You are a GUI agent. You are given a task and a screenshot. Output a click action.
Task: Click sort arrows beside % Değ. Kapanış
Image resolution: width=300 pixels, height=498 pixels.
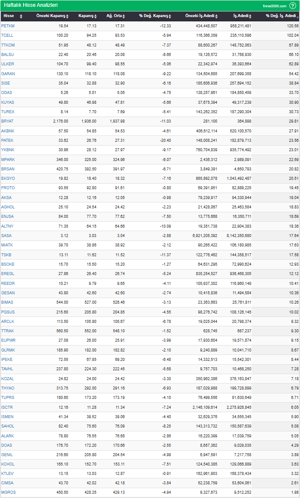170,16
